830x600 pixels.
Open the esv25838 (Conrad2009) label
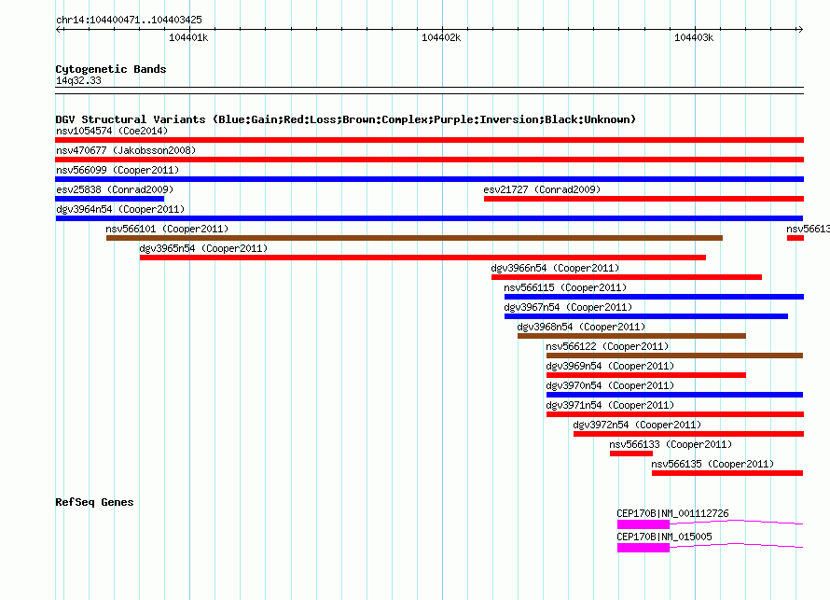[x=115, y=189]
